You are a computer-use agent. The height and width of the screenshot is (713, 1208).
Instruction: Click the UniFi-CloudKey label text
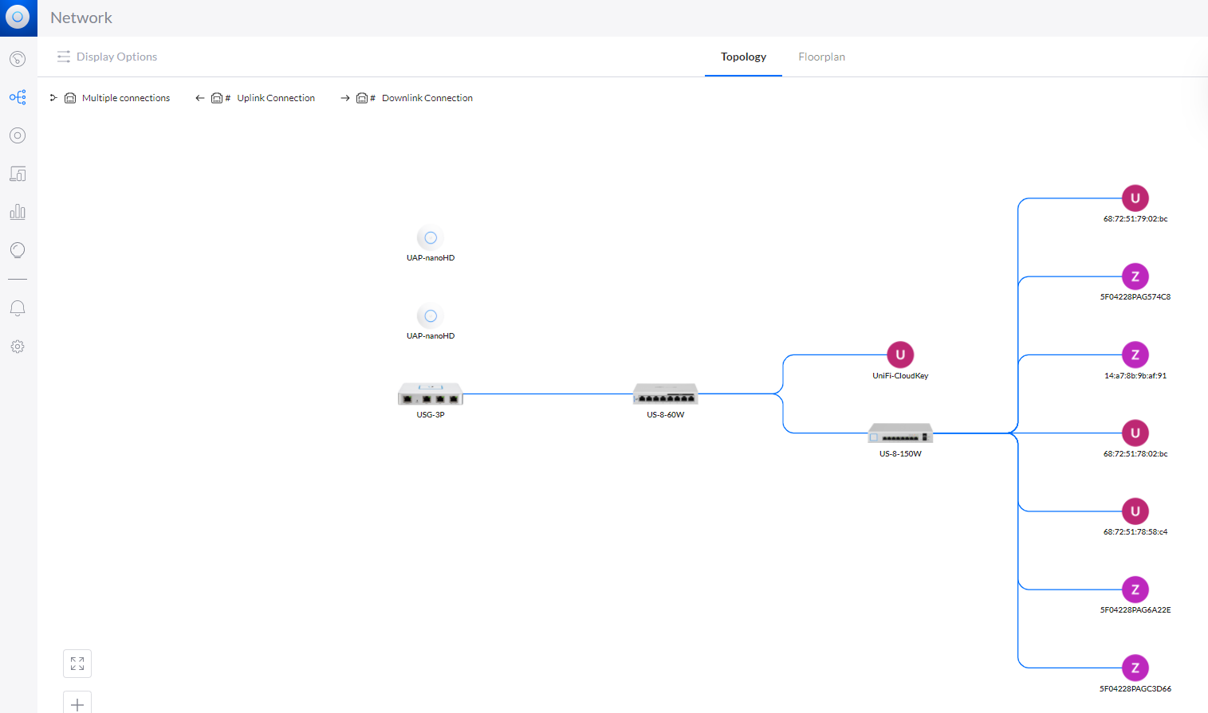click(x=900, y=376)
